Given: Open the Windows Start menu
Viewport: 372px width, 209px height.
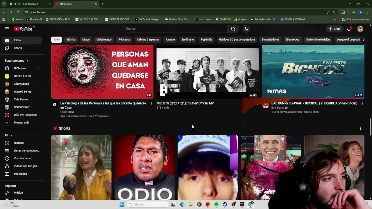Looking at the screenshot, I should [122, 204].
